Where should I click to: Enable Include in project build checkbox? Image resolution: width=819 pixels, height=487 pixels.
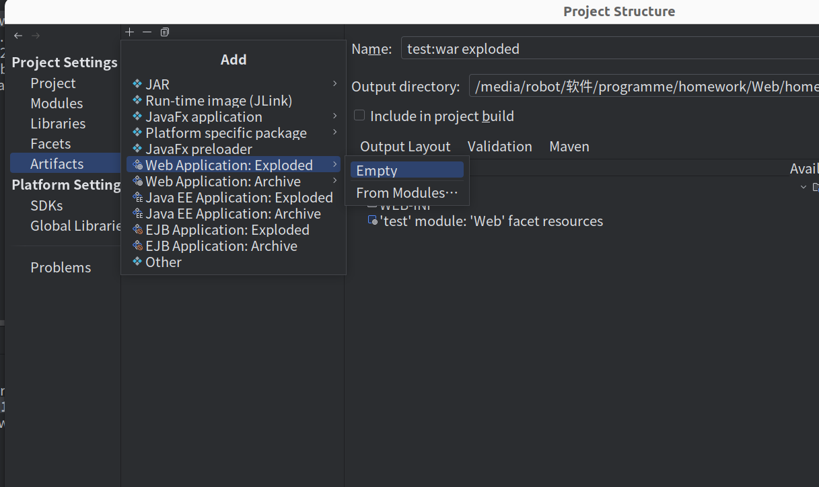(359, 116)
